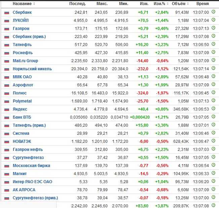This screenshot has width=219, height=208.
Task: Click the Russian flag icon beside ЛУКОЙЛ
Action: click(7, 21)
